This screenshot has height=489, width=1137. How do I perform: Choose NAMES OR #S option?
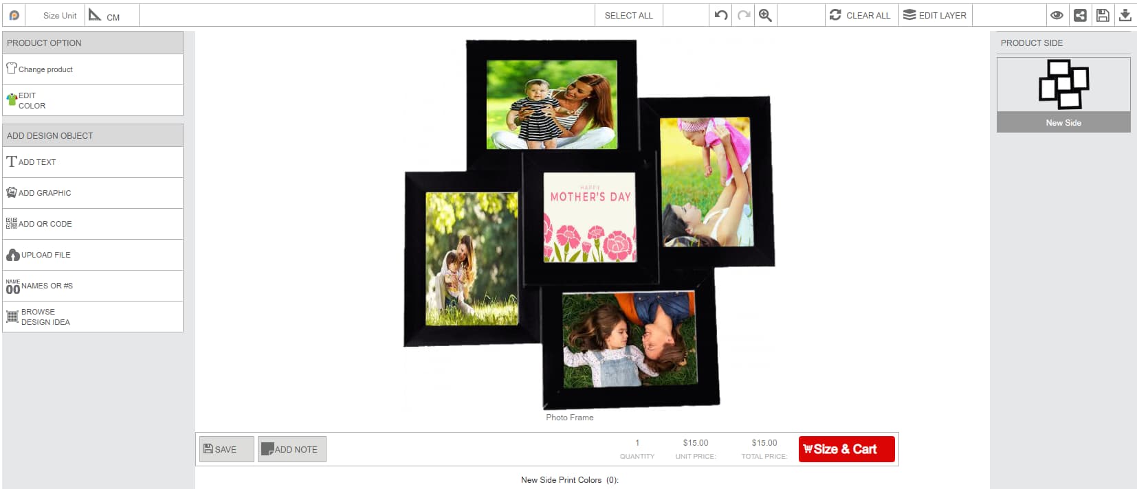[x=93, y=286]
